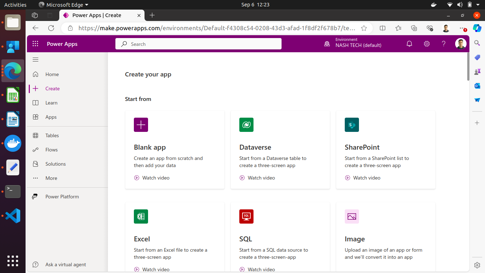Open the Power Apps app launcher waffle
Image resolution: width=485 pixels, height=273 pixels.
pos(35,44)
